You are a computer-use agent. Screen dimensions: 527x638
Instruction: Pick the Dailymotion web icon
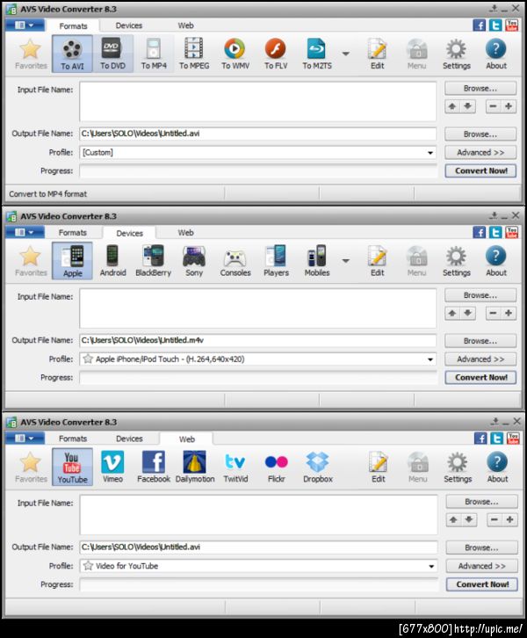[x=195, y=468]
